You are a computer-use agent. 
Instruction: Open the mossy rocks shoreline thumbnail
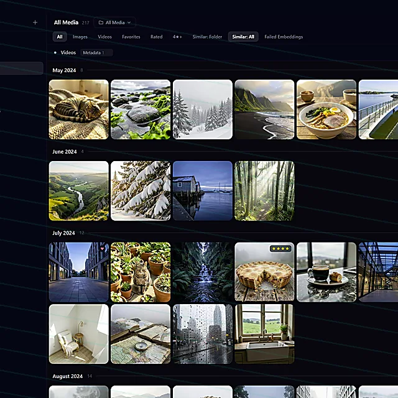tap(141, 109)
